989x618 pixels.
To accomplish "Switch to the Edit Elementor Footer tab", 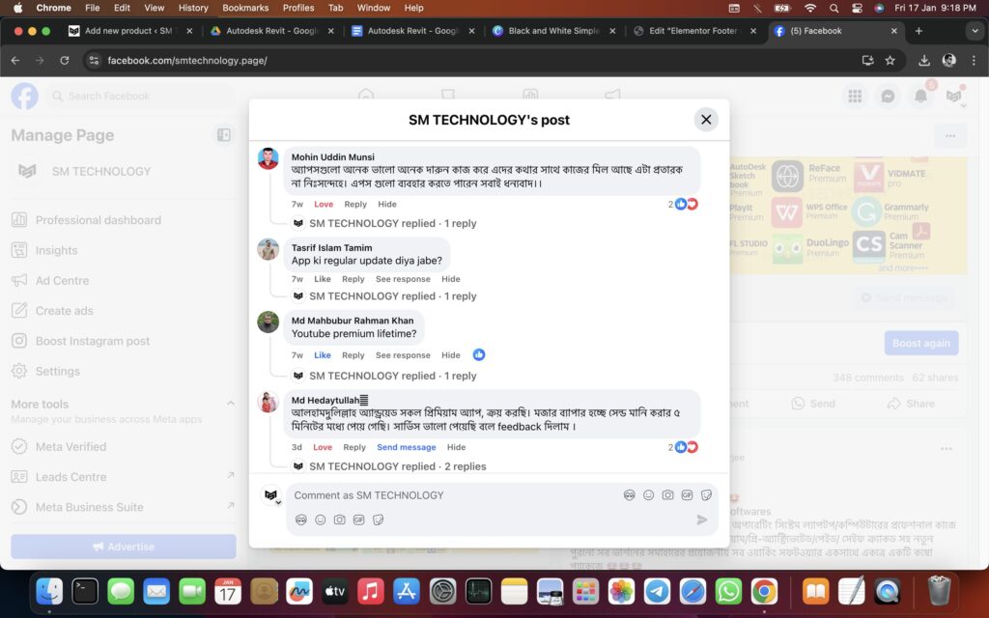I will [x=693, y=31].
